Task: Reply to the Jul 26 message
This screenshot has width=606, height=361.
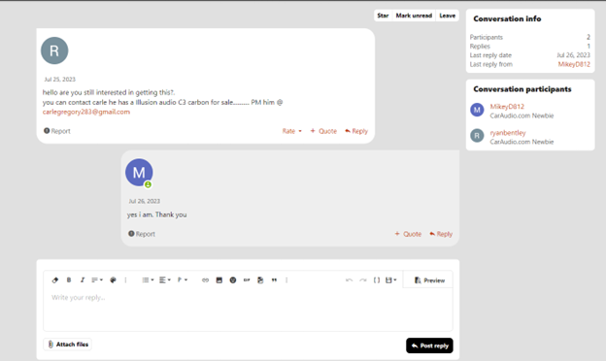Action: tap(441, 234)
